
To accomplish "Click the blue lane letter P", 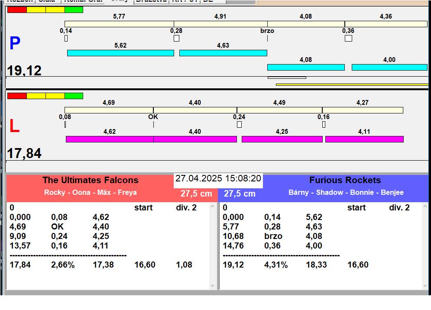I will click(15, 43).
